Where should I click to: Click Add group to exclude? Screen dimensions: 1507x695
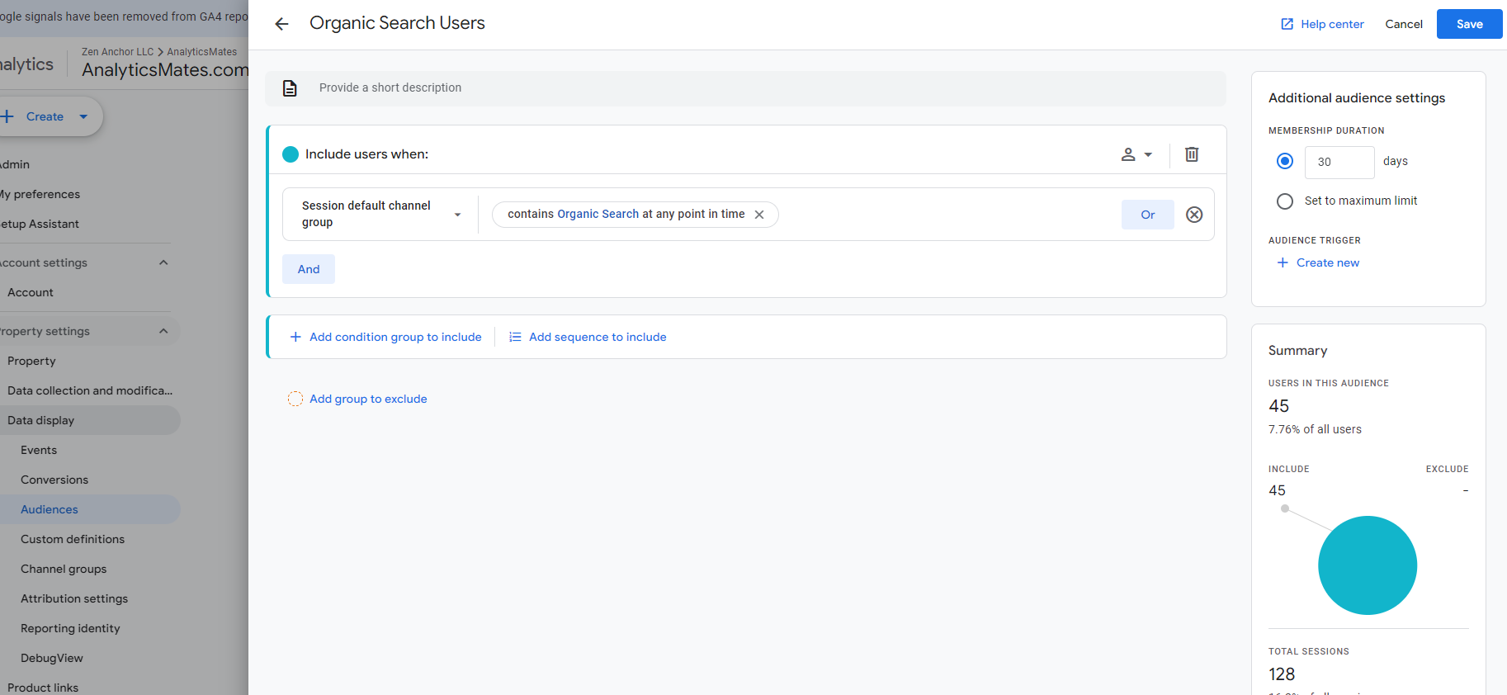[x=357, y=399]
